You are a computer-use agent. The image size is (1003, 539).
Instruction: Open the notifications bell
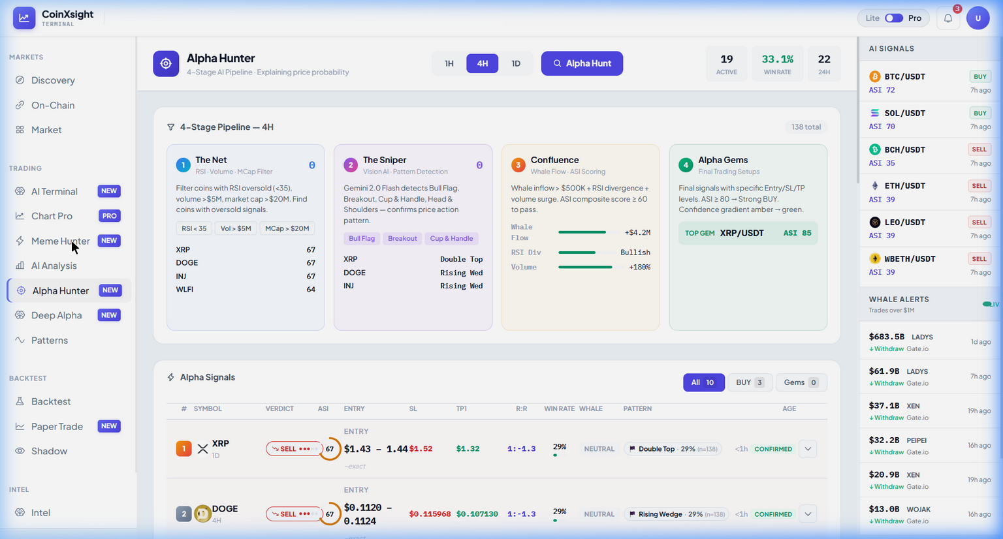coord(948,18)
